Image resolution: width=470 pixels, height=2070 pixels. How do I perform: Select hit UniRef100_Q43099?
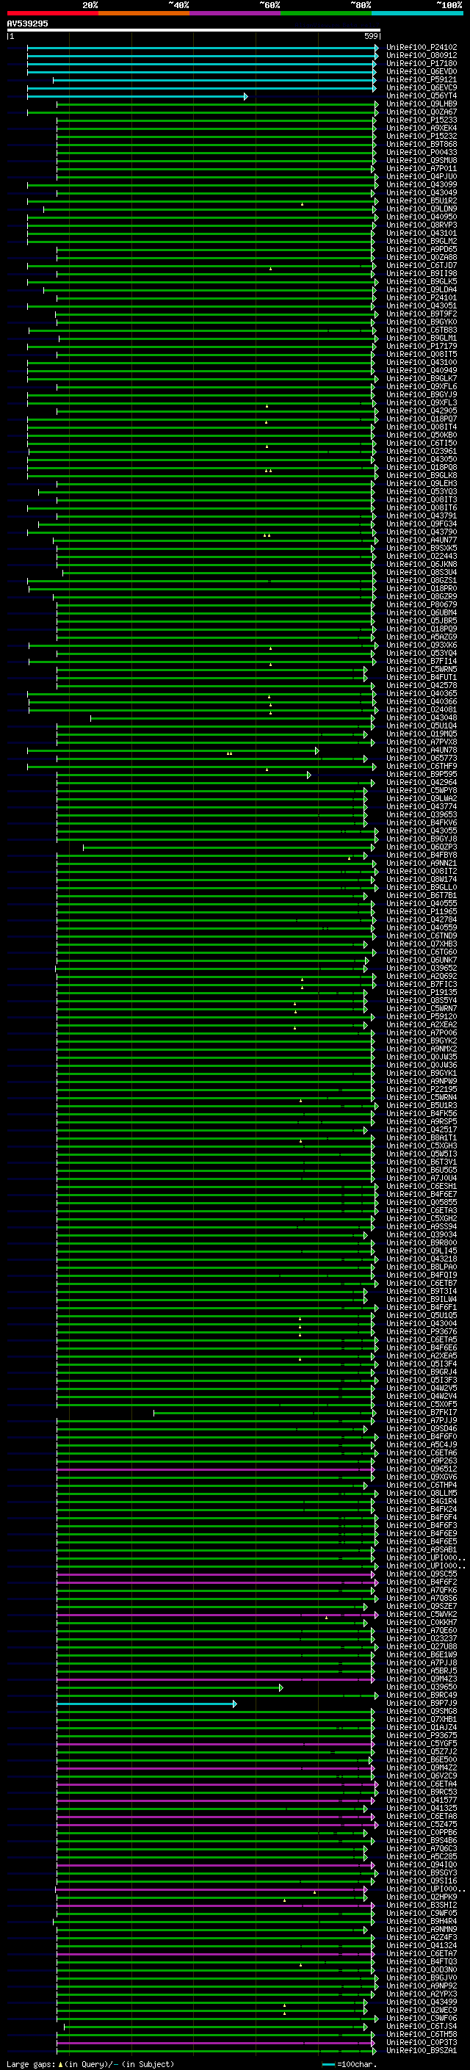[422, 185]
